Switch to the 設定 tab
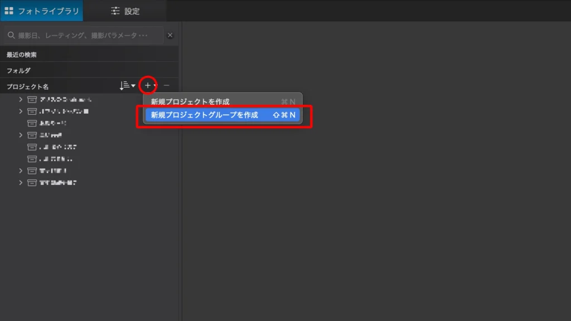The width and height of the screenshot is (571, 321). [125, 11]
